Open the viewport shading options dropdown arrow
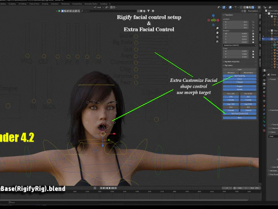278x209 pixels. tap(255, 7)
